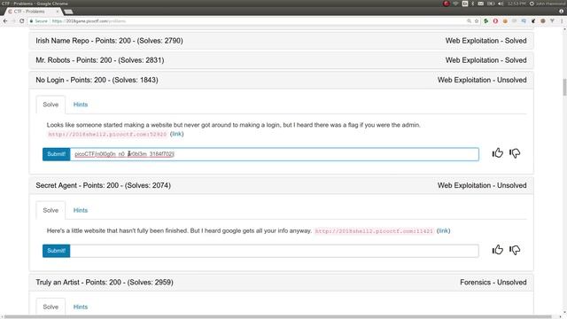Viewport: 567px width, 319px height.
Task: Go back with the browser back arrow
Action: (x=5, y=21)
